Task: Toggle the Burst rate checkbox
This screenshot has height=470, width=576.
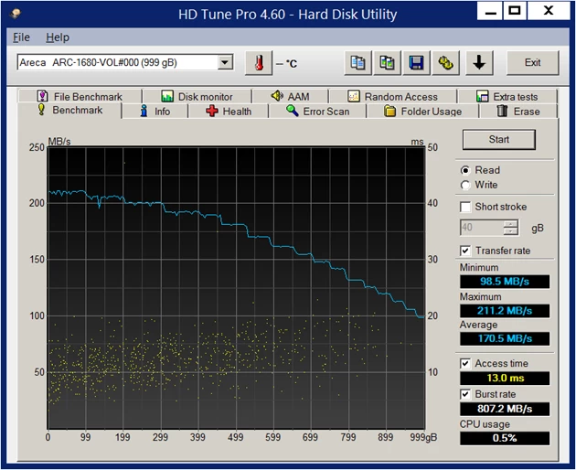Action: tap(465, 394)
